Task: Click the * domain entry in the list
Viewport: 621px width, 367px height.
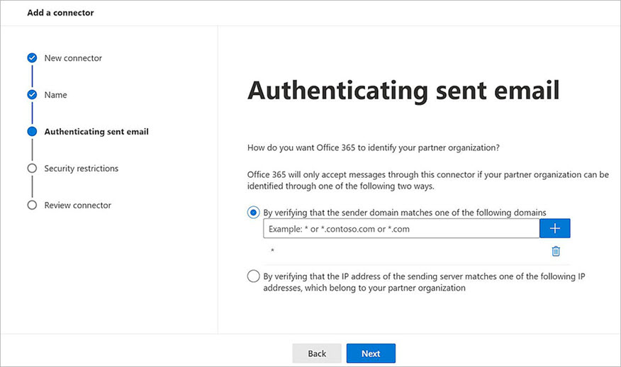Action: click(x=272, y=252)
